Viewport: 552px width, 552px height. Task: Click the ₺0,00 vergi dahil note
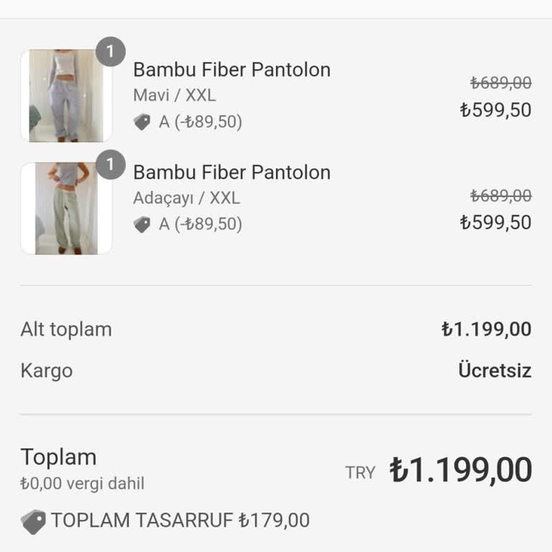click(x=82, y=484)
